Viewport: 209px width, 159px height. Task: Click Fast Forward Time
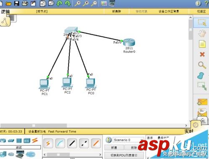point(62,131)
